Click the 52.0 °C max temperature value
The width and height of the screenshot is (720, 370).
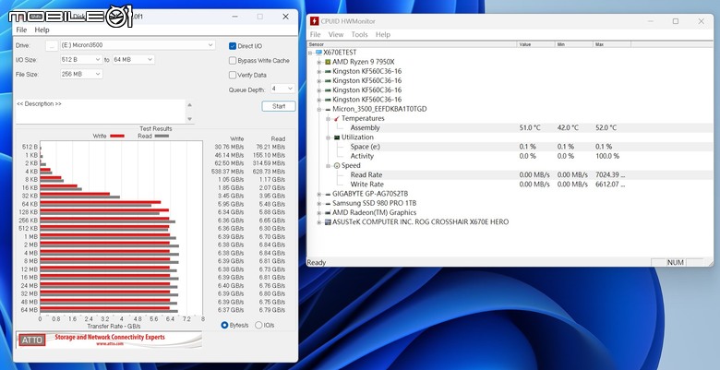tap(606, 127)
